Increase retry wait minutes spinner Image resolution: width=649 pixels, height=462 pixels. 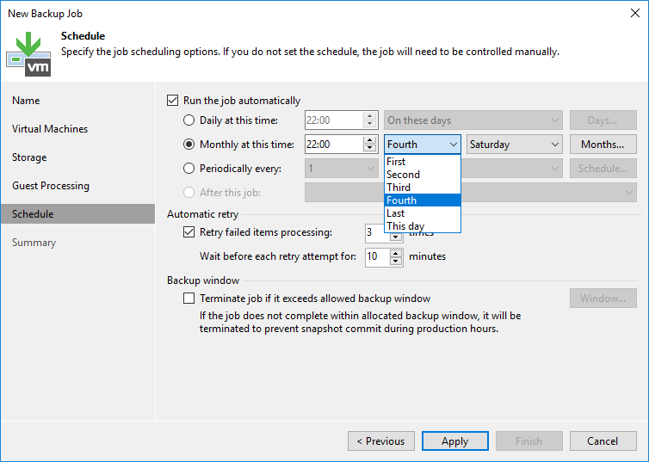(x=396, y=252)
